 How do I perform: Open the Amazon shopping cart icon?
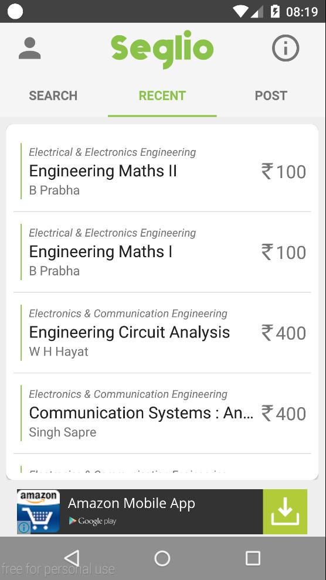coord(39,511)
